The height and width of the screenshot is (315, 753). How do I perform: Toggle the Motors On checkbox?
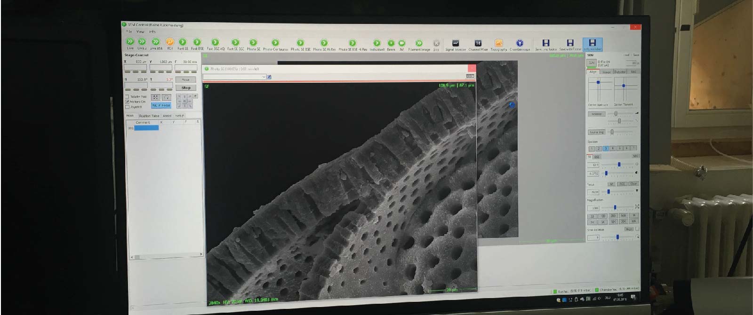[127, 102]
